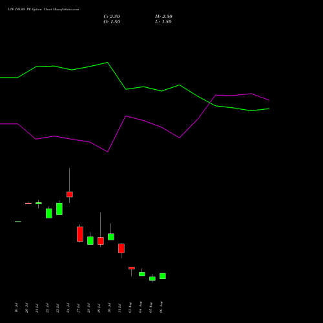
Task: Click the green candlestick for 23 Jul
Action: coord(59,209)
